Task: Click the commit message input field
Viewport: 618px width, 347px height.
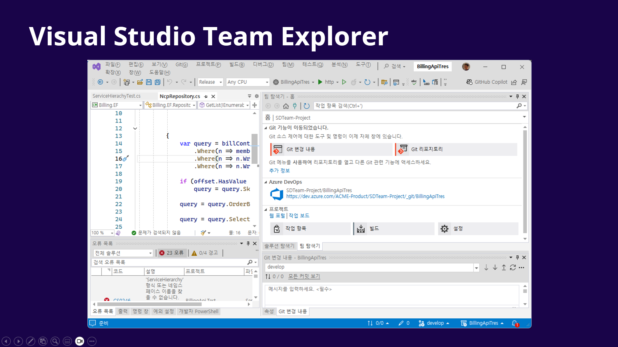Action: point(392,295)
